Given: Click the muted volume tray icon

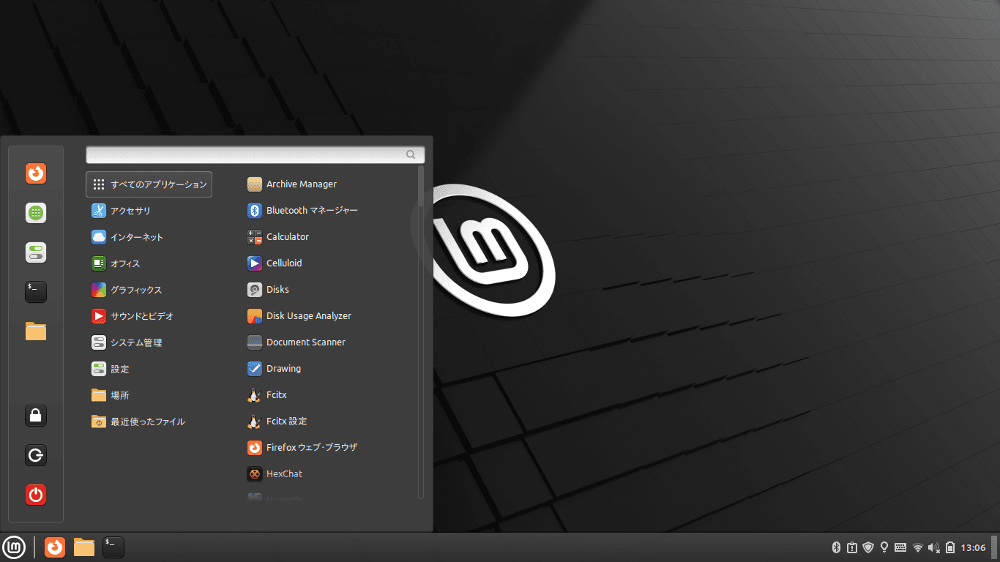Looking at the screenshot, I should coord(934,547).
